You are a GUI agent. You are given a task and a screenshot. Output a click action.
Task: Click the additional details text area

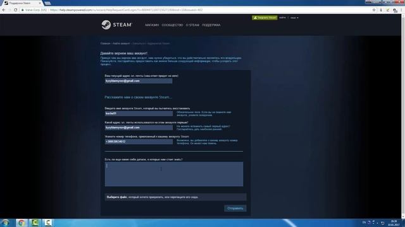click(x=174, y=174)
